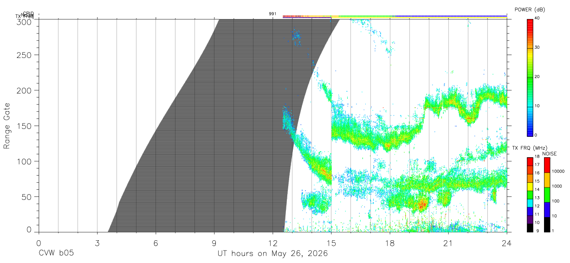
Task: Click the 6 hour tick label on x-axis
Action: pyautogui.click(x=155, y=243)
